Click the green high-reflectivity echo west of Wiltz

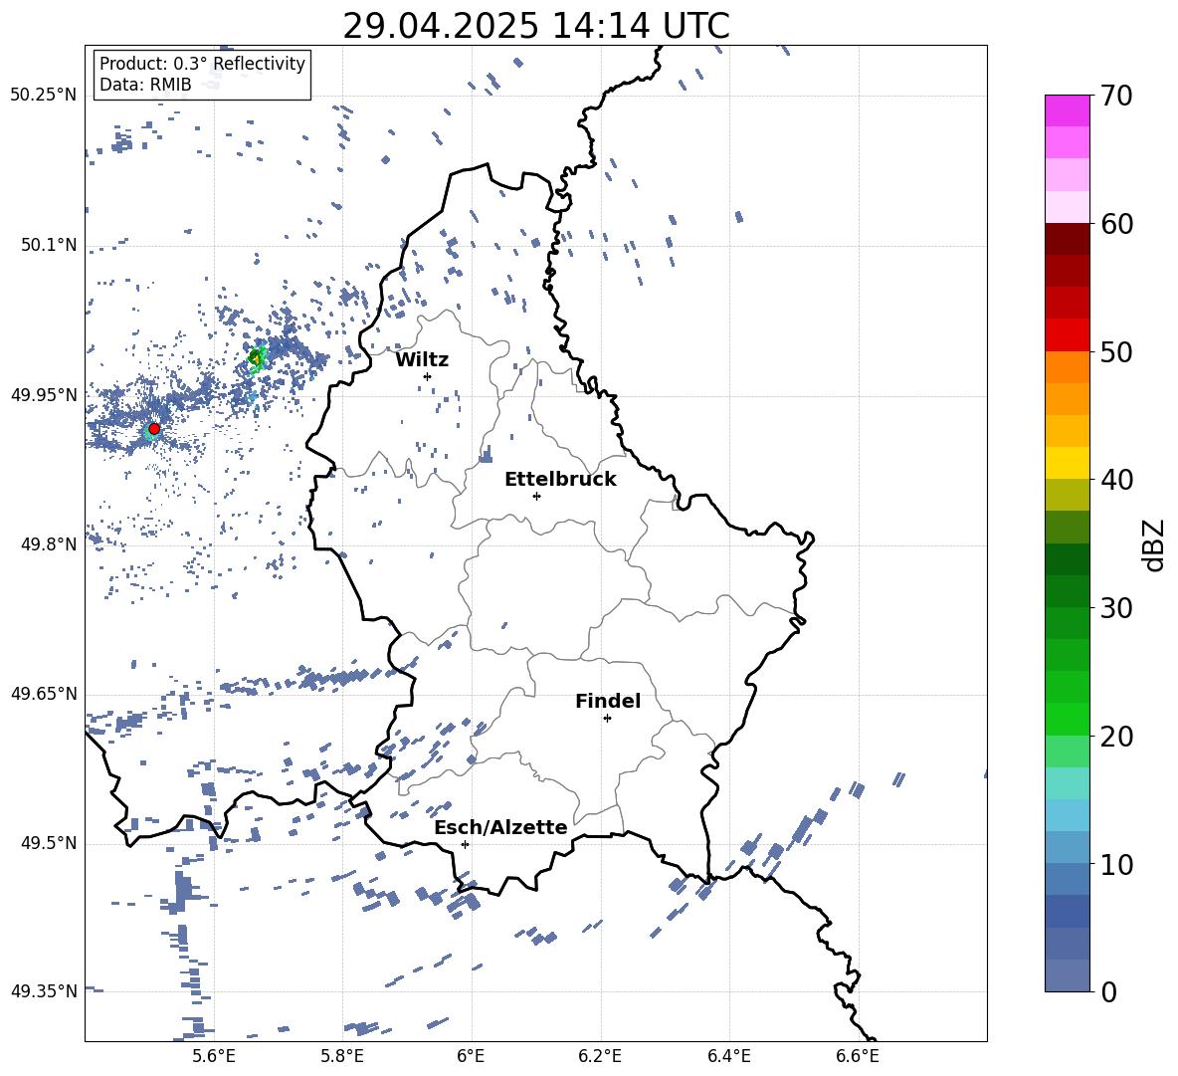pos(257,357)
